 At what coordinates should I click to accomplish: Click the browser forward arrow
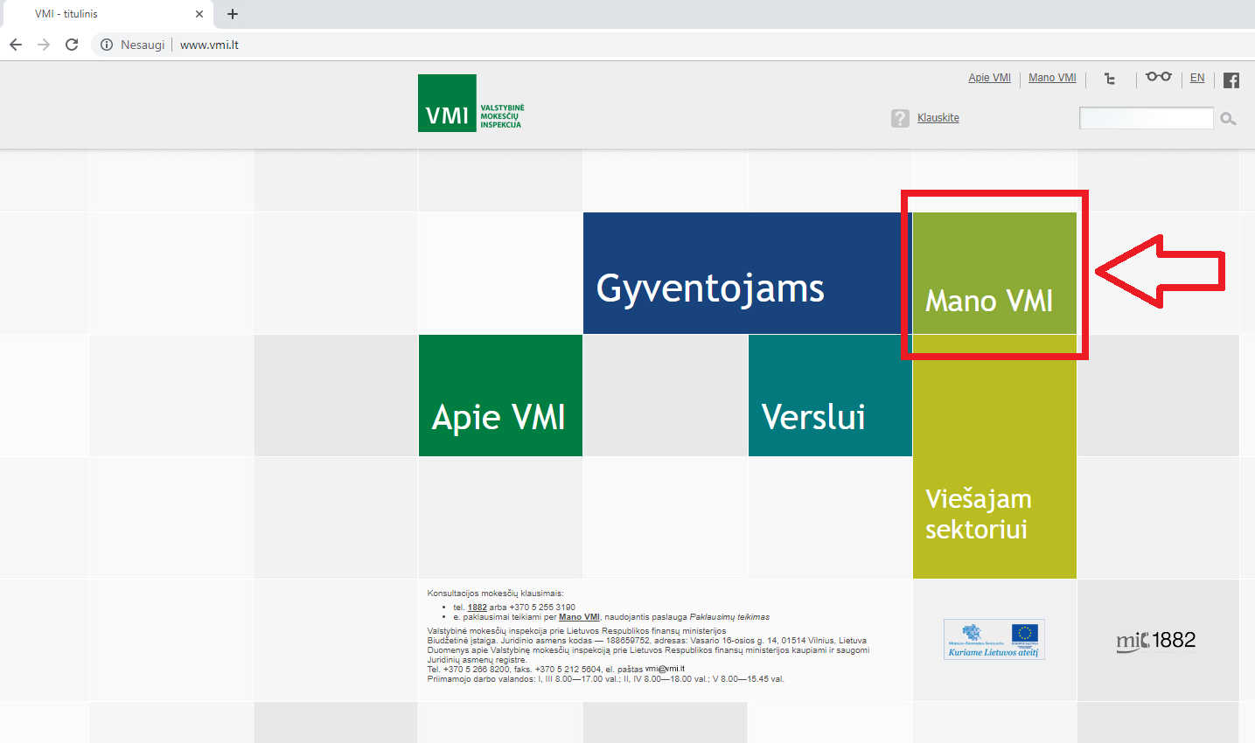pyautogui.click(x=44, y=45)
